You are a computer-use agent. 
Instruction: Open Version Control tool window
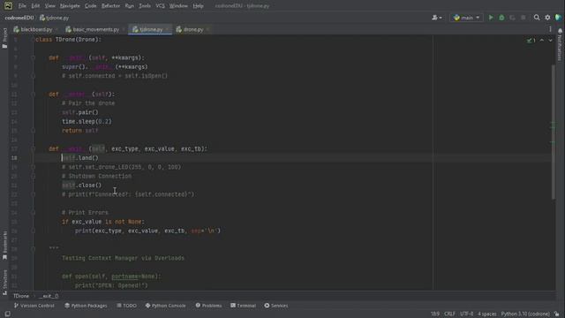pyautogui.click(x=34, y=306)
